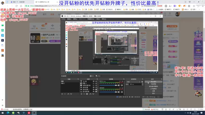
Task: Move the scene up in scenes panel
Action: [68, 94]
